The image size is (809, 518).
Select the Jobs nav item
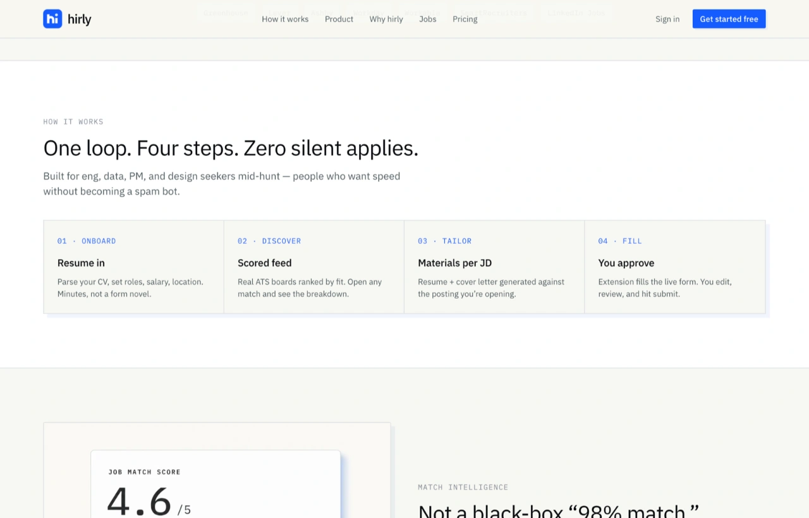click(x=428, y=19)
